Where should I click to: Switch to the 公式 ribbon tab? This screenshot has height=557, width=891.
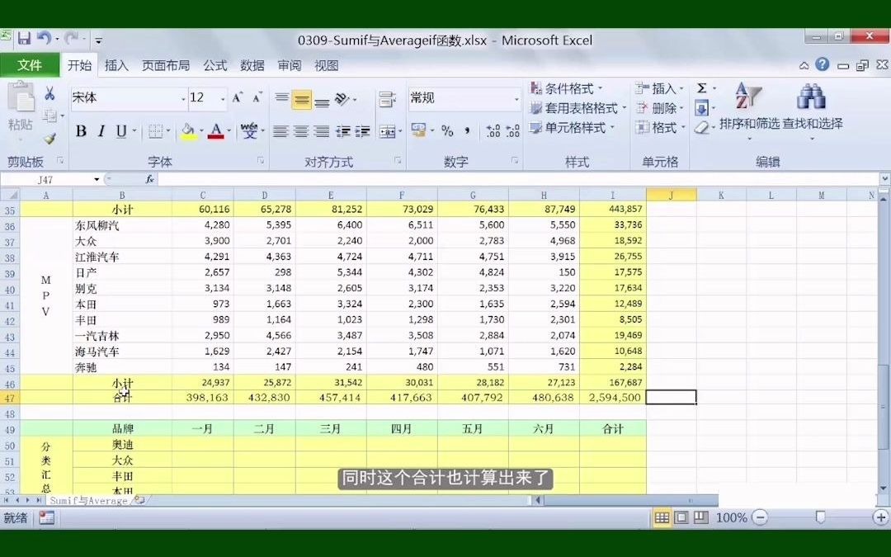pos(214,65)
